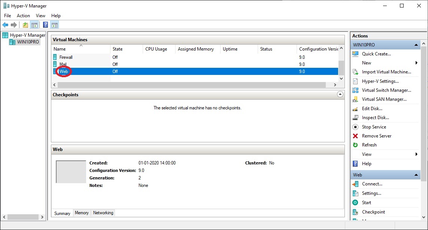This screenshot has height=230, width=428.
Task: Click the red X Remove Server icon
Action: click(355, 136)
